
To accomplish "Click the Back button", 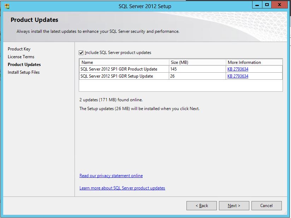I will point(202,206).
